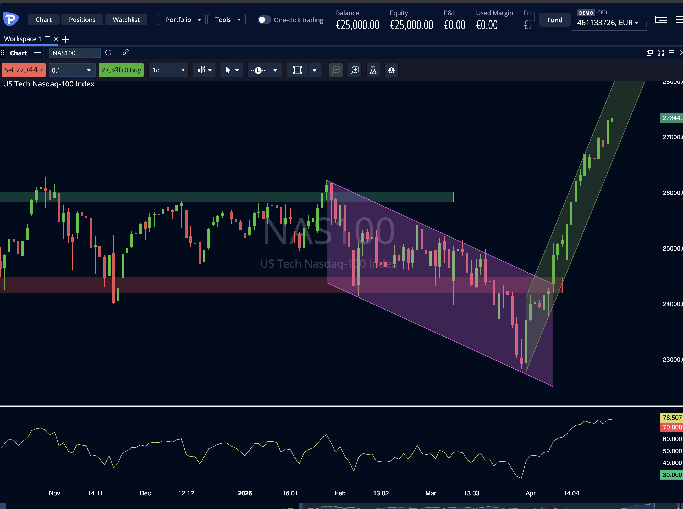Click the Fund button
This screenshot has height=509, width=683.
click(555, 20)
